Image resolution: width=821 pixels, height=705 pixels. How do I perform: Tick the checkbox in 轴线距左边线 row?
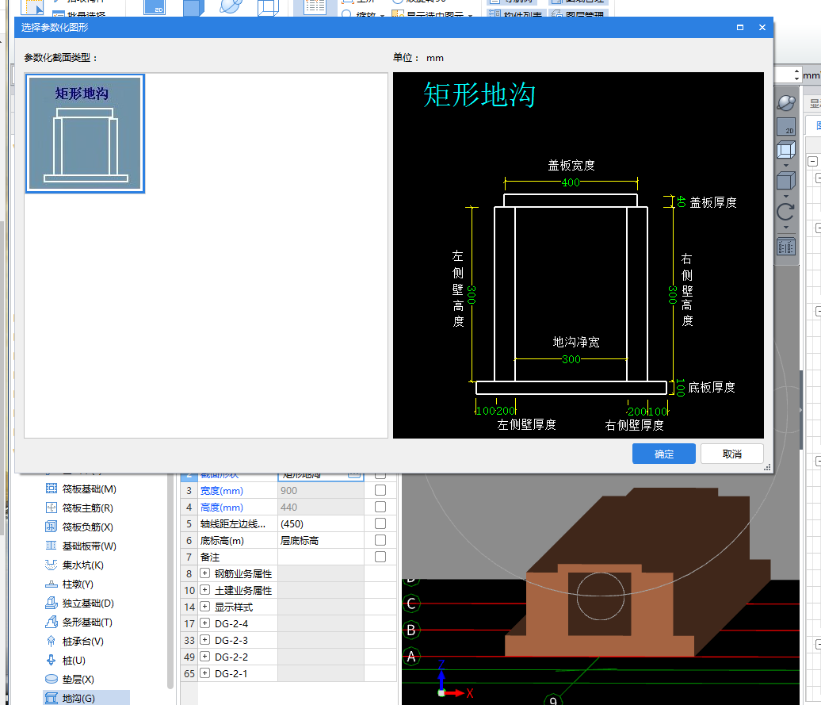click(x=380, y=523)
